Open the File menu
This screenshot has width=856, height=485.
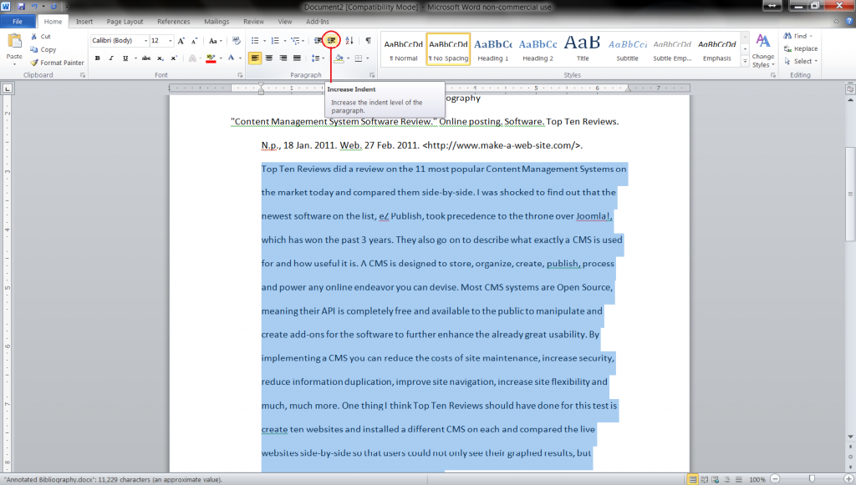click(18, 21)
